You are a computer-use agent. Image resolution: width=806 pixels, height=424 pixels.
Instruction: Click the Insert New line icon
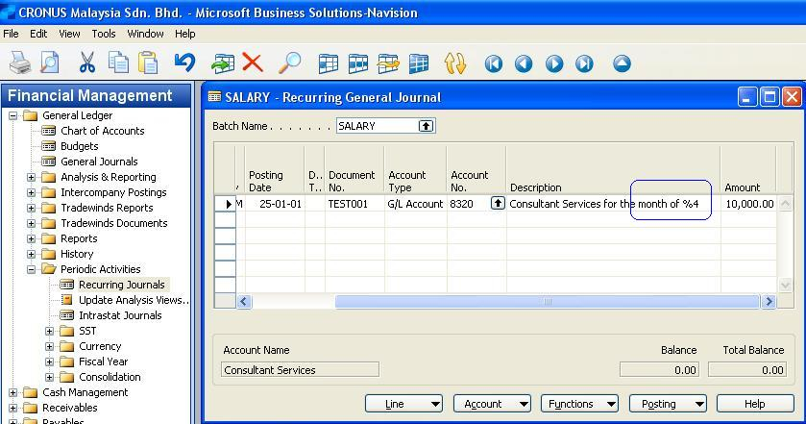coord(223,63)
